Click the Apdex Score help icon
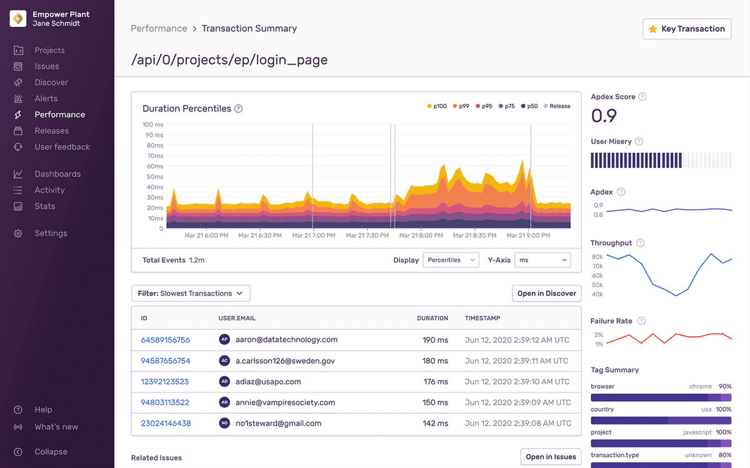This screenshot has height=468, width=750. (642, 97)
